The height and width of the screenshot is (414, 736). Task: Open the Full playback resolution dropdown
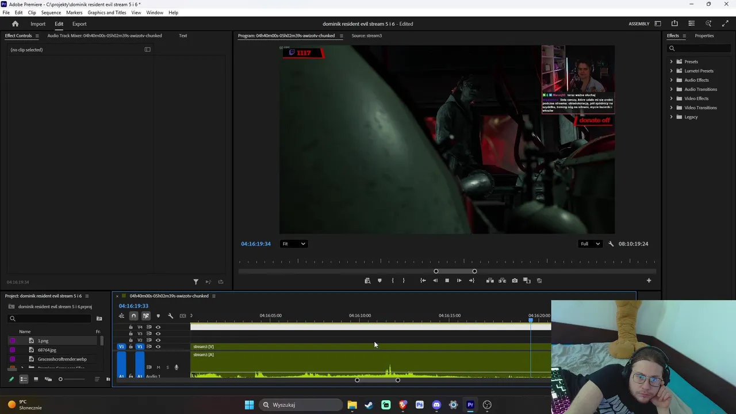590,244
